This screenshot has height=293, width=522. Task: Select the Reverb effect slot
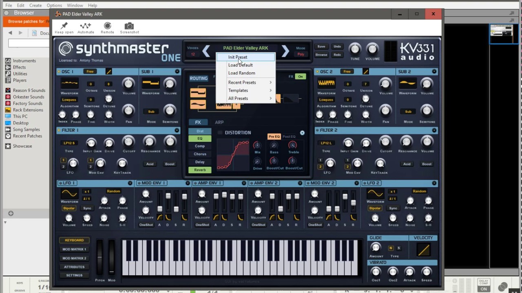coord(200,170)
